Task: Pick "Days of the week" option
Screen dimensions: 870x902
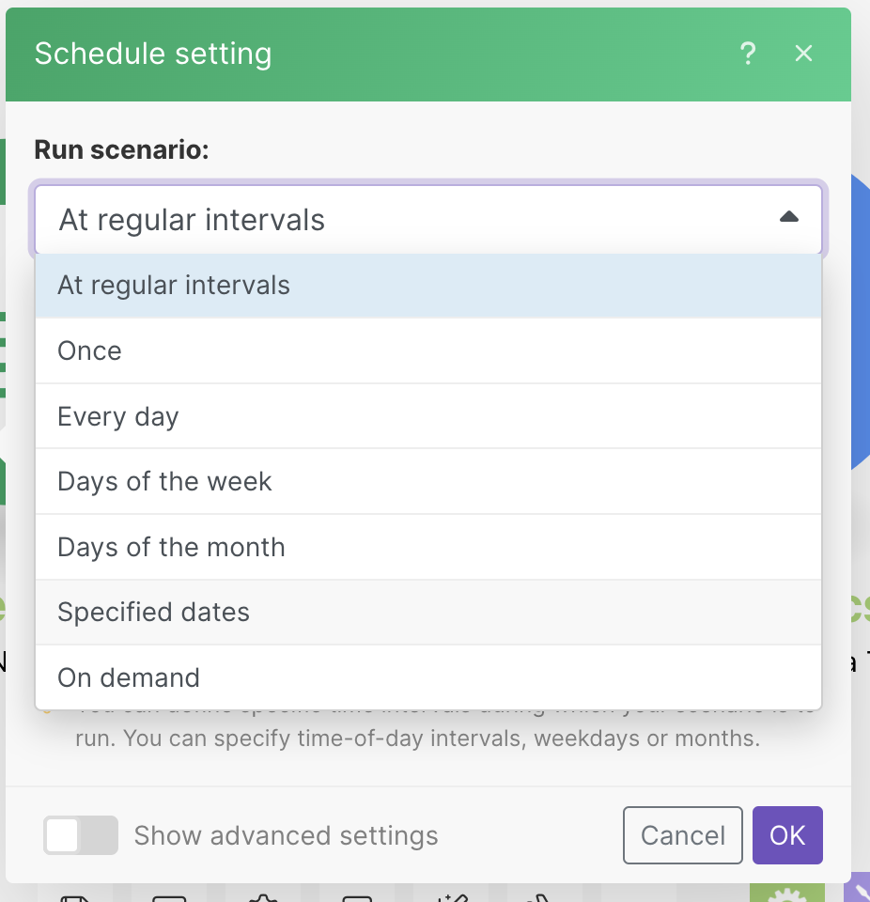Action: click(428, 482)
